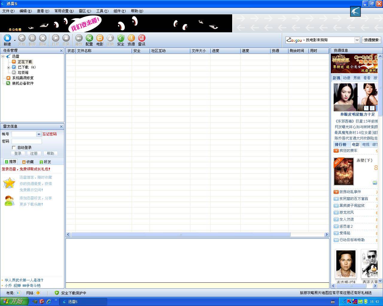Screen dimensions: 383x306
Task: Sort by the 文件名称 column header
Action: (x=104, y=51)
